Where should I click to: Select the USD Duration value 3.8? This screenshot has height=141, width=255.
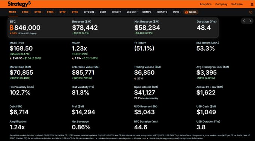coord(201,127)
